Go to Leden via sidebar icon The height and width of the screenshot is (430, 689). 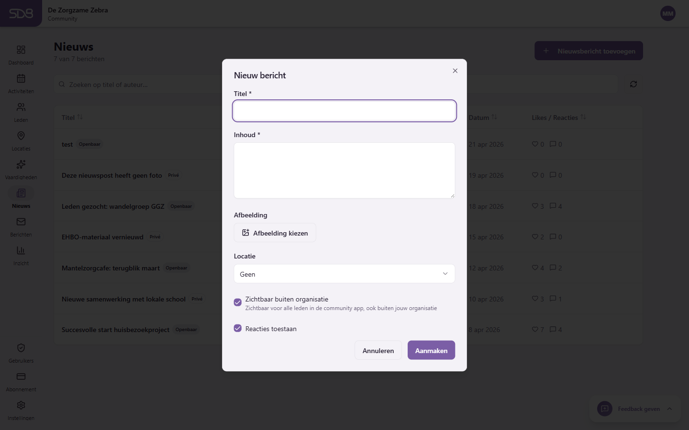(x=21, y=107)
